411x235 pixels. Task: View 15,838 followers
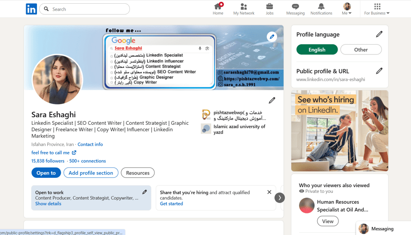pos(48,161)
